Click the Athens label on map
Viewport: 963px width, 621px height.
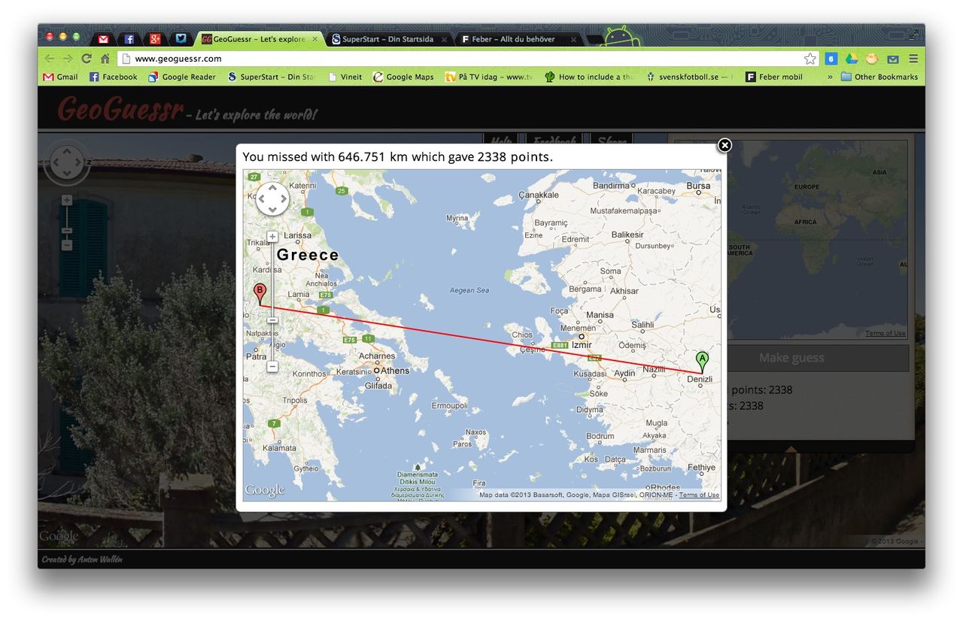tap(394, 371)
